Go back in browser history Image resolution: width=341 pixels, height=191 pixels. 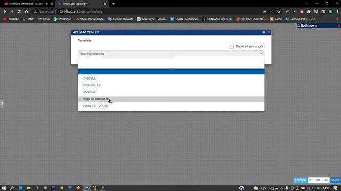[5, 12]
